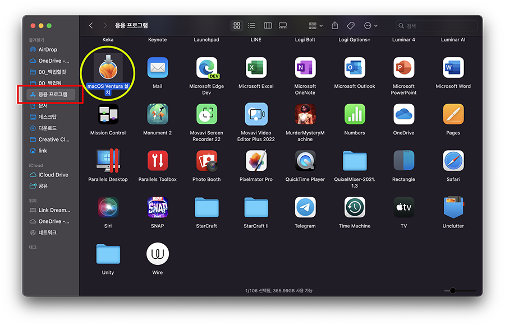The image size is (505, 326).
Task: Switch to icon grid view
Action: (237, 25)
